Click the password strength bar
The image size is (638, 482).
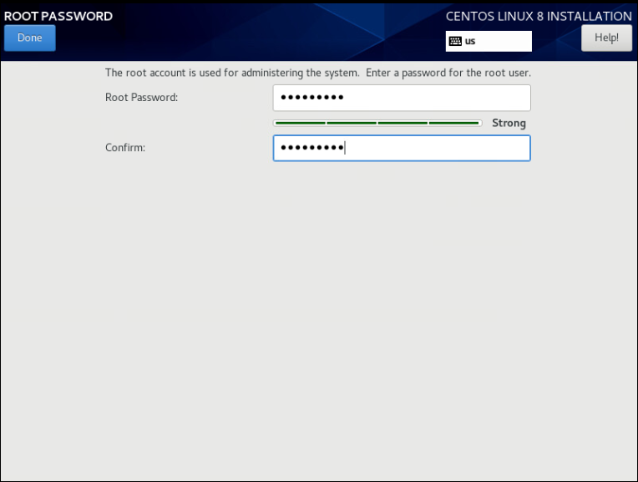click(377, 123)
